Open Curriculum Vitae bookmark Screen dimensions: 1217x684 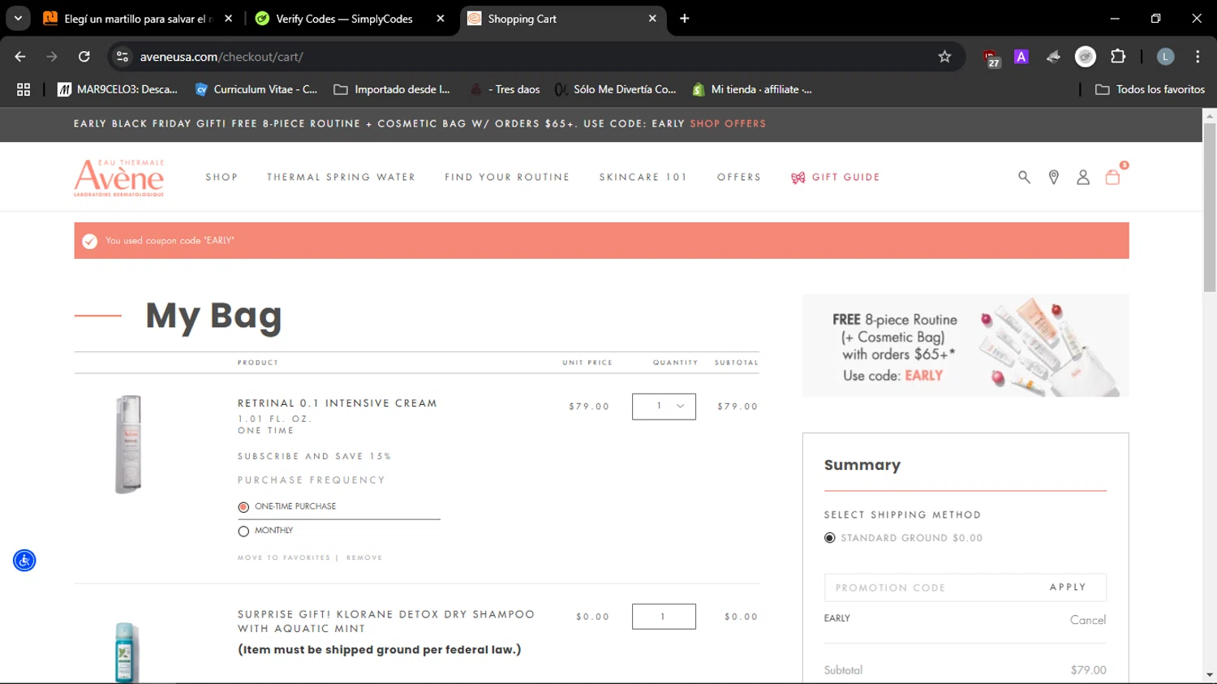click(256, 89)
